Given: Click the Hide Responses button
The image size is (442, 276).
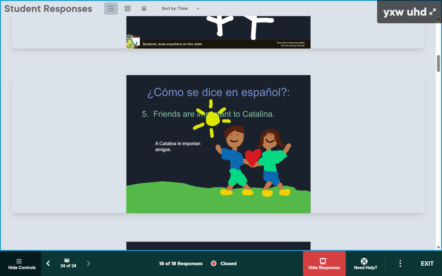Looking at the screenshot, I should click(324, 263).
